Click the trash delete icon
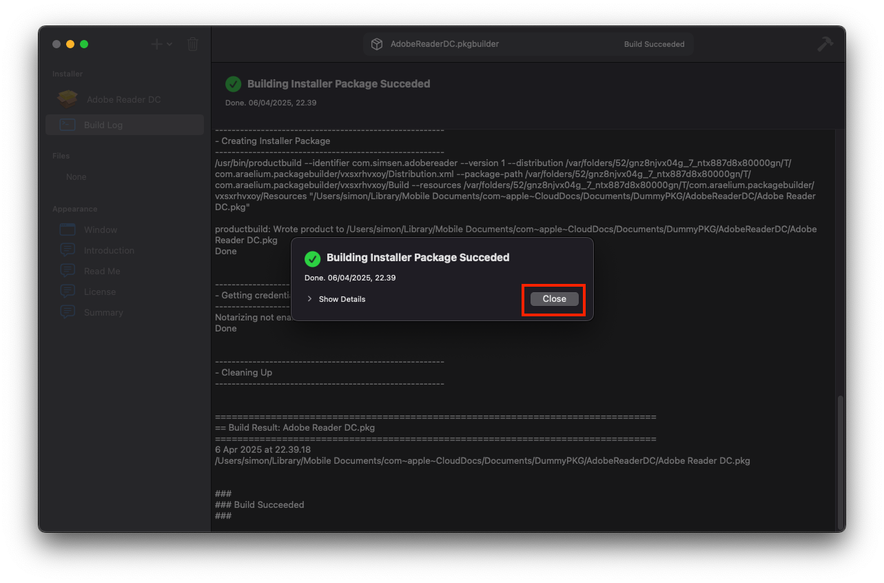The width and height of the screenshot is (884, 583). 193,44
